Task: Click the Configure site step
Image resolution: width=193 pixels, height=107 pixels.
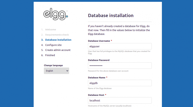Action: pyautogui.click(x=53, y=45)
